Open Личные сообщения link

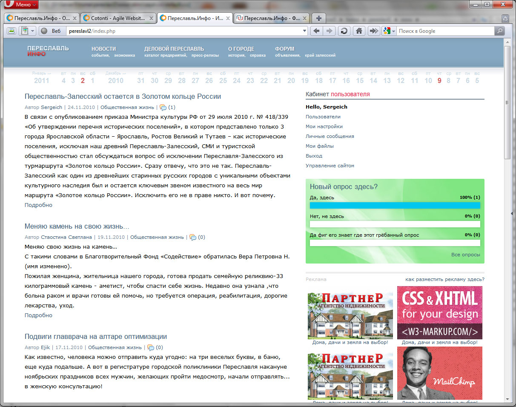[x=330, y=136]
